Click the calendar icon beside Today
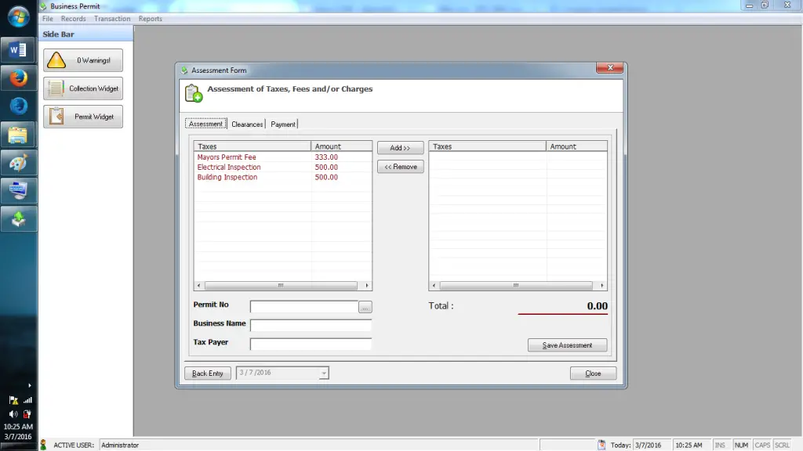 [601, 445]
